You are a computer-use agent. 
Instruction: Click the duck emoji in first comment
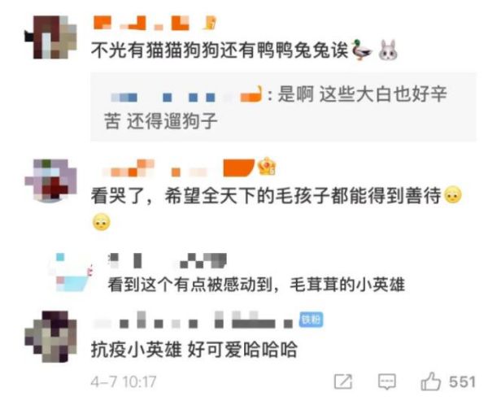coord(361,50)
